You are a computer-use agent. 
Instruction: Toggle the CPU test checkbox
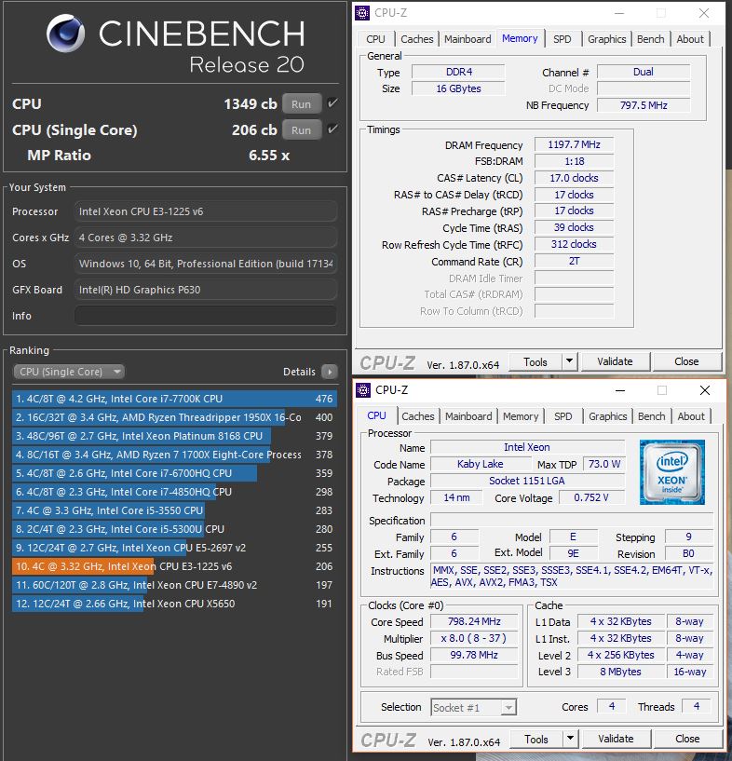coord(332,102)
